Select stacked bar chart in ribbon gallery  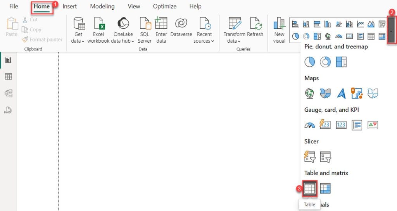coord(295,24)
